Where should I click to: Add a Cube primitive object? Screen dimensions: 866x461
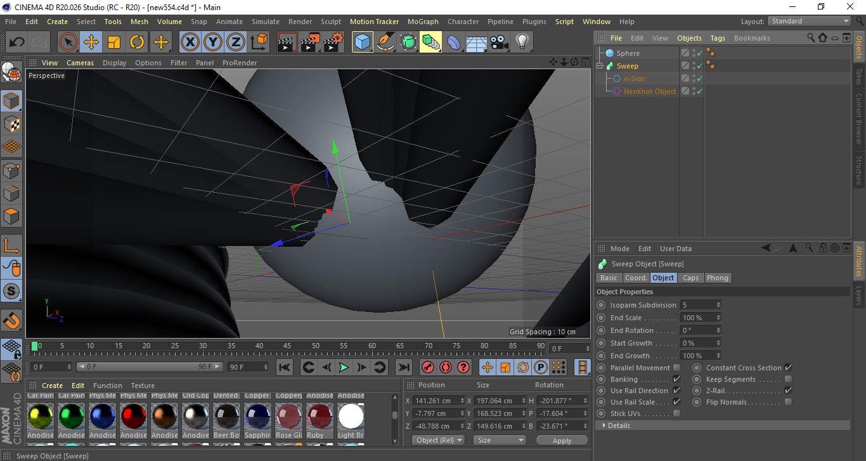363,42
